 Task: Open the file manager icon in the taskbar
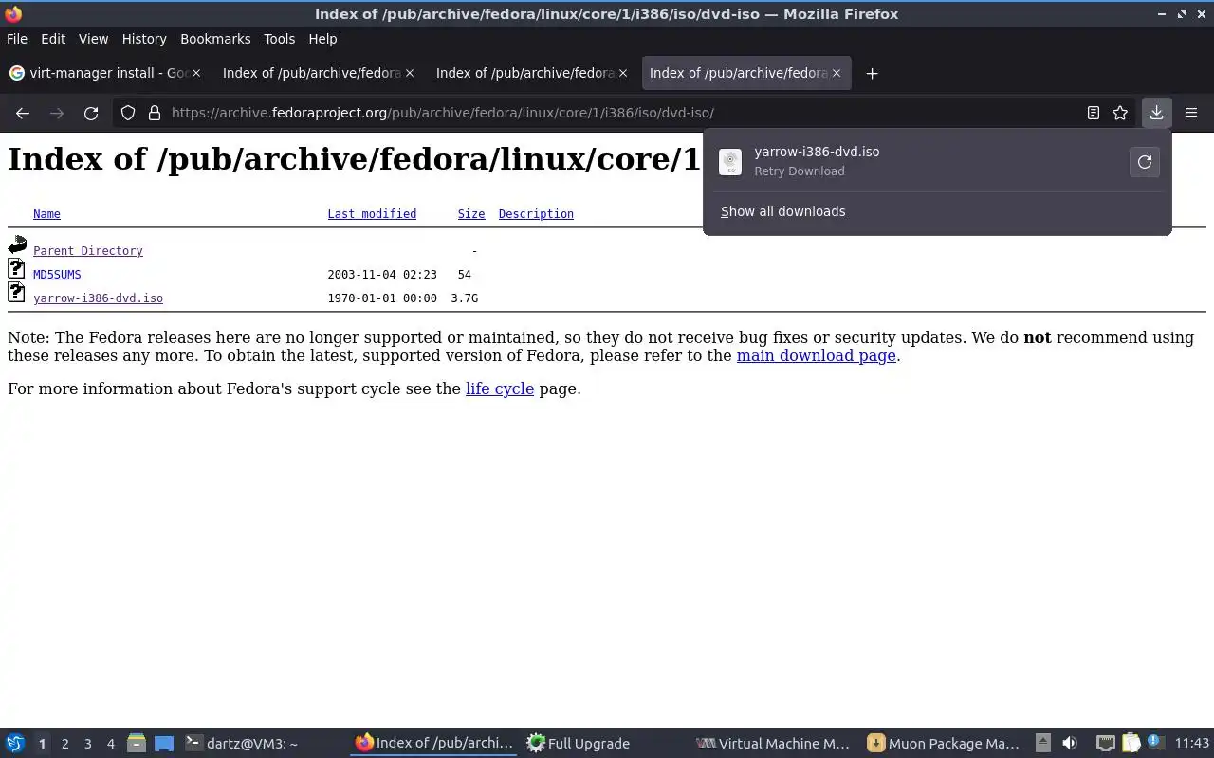coord(136,744)
